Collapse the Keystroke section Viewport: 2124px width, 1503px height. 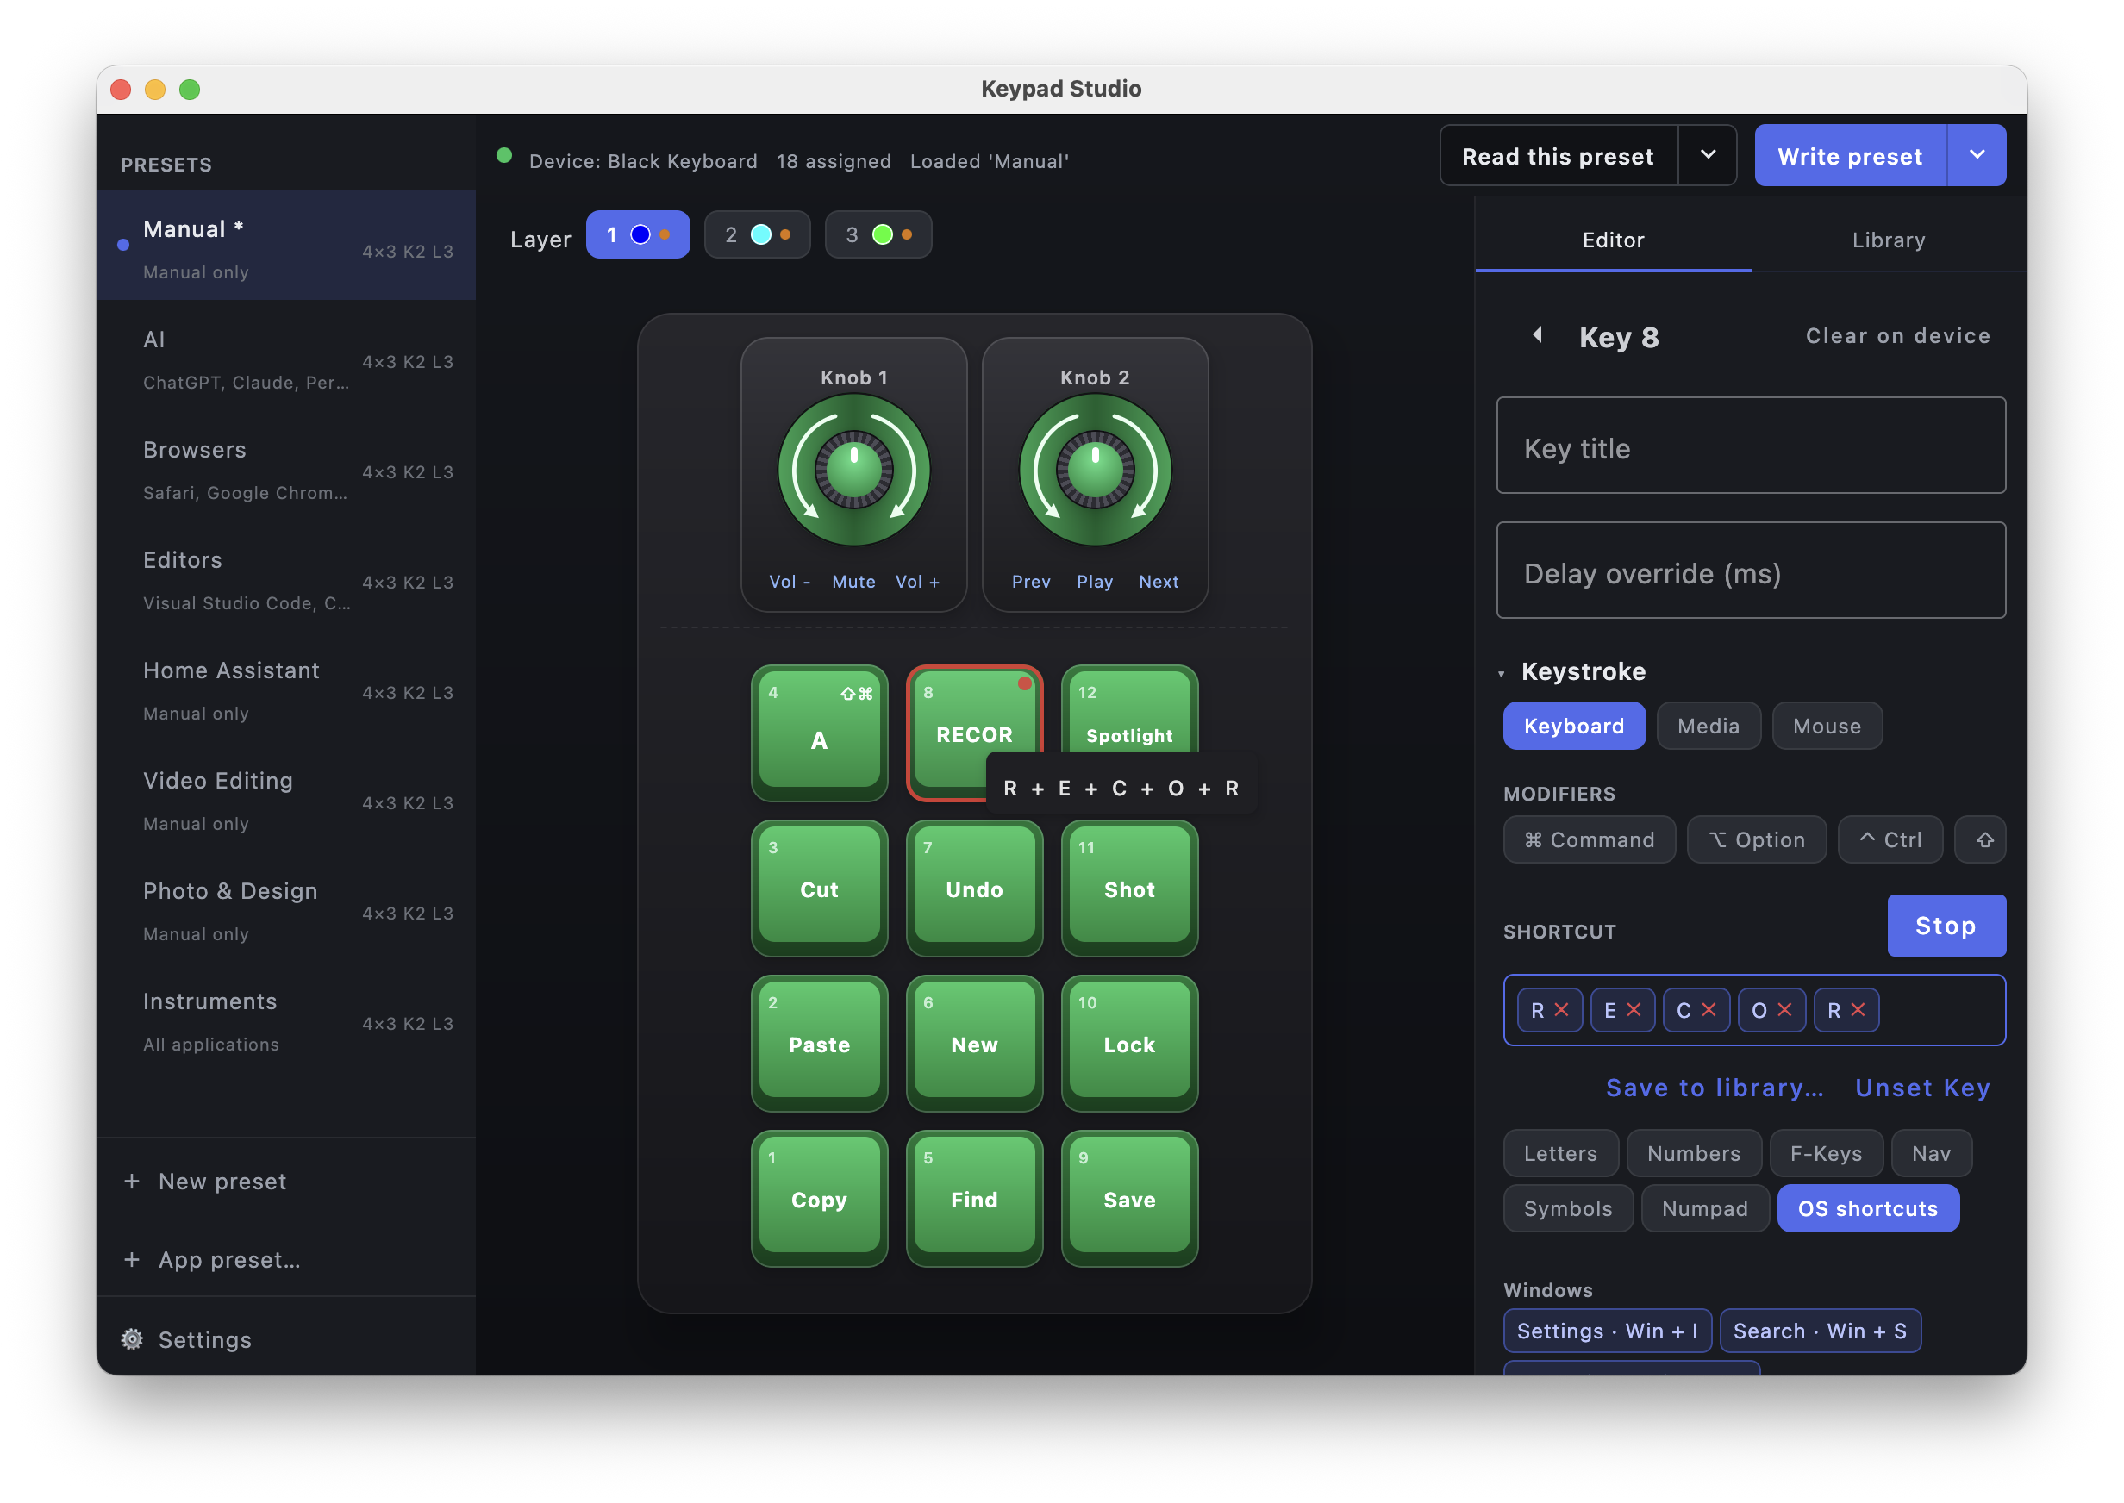[x=1501, y=674]
